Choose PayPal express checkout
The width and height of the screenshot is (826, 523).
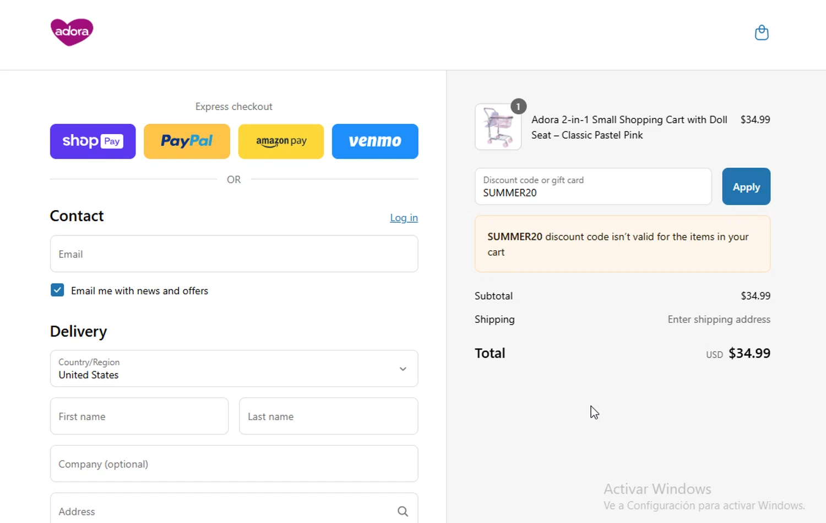[187, 141]
